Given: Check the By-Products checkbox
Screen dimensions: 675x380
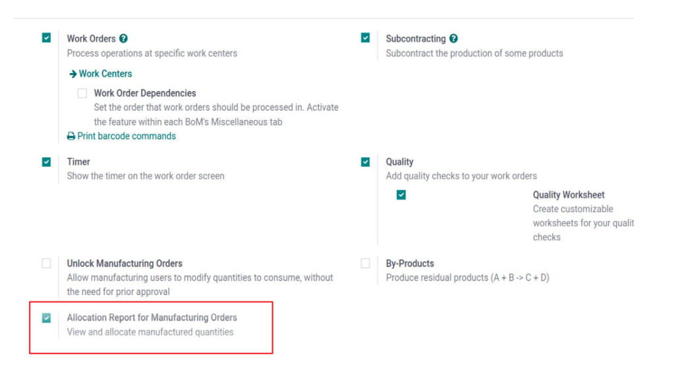Looking at the screenshot, I should tap(365, 263).
